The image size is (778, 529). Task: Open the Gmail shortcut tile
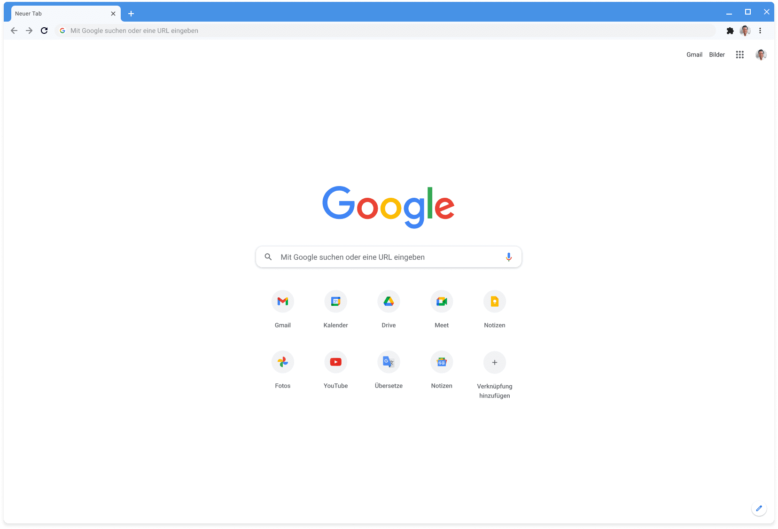283,309
